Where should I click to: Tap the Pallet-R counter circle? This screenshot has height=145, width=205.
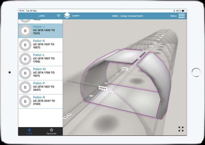25,101
